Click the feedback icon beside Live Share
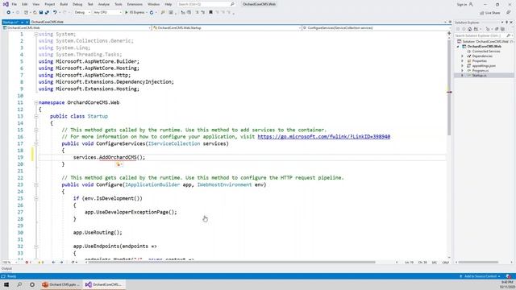Image resolution: width=516 pixels, height=290 pixels. point(509,13)
